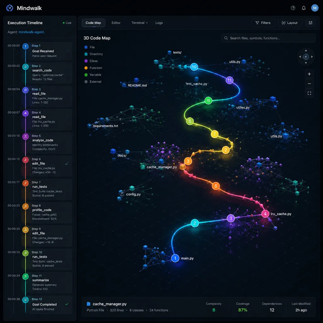Switch to the Code Map tab
The height and width of the screenshot is (323, 323).
pyautogui.click(x=93, y=23)
